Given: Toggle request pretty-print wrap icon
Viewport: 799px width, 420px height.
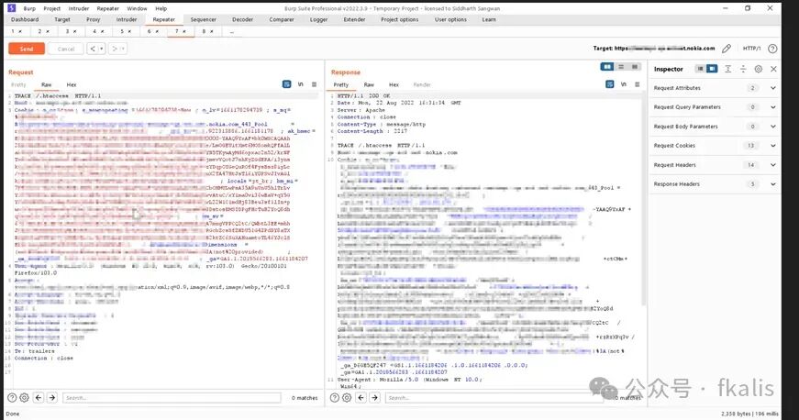Looking at the screenshot, I should (286, 84).
